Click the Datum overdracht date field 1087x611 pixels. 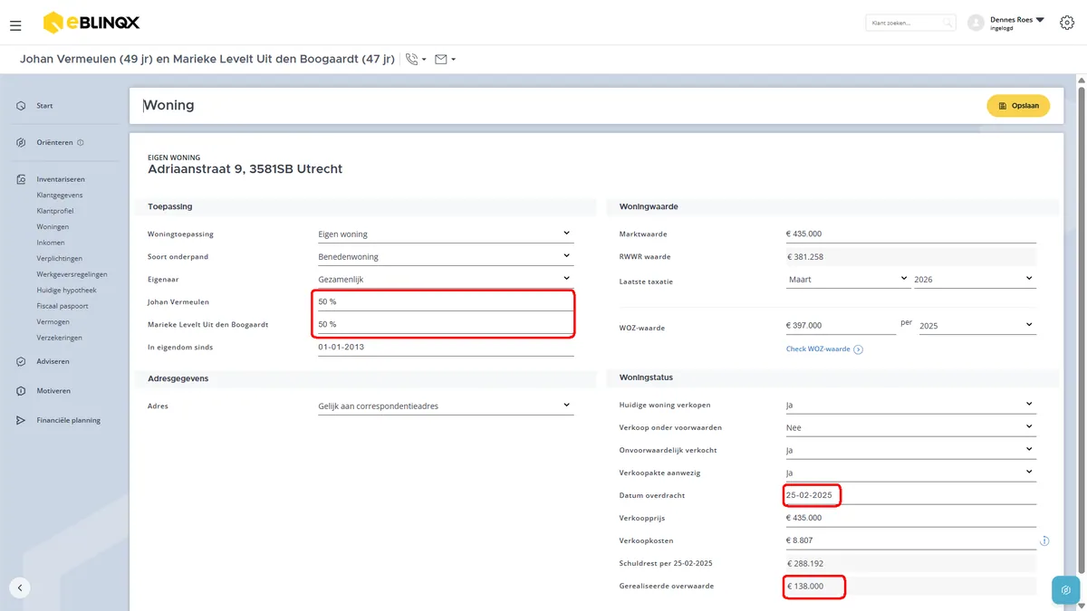click(x=910, y=495)
